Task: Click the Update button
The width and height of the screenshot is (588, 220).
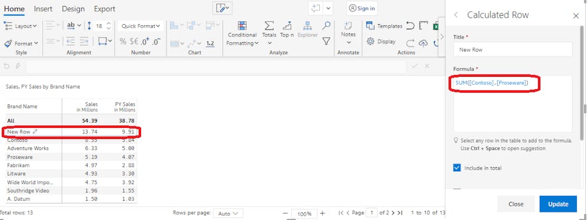Action: pos(558,204)
